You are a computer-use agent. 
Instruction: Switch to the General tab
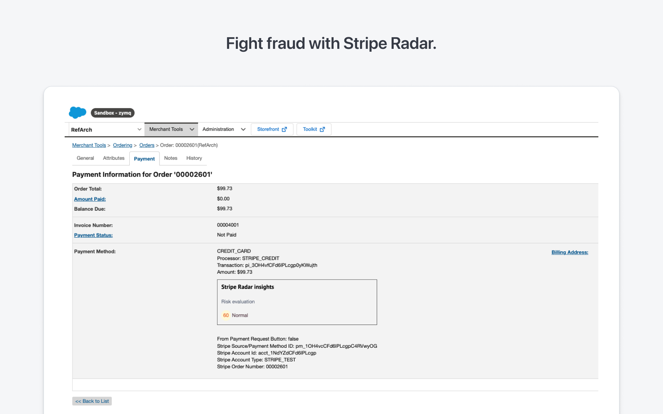coord(85,158)
